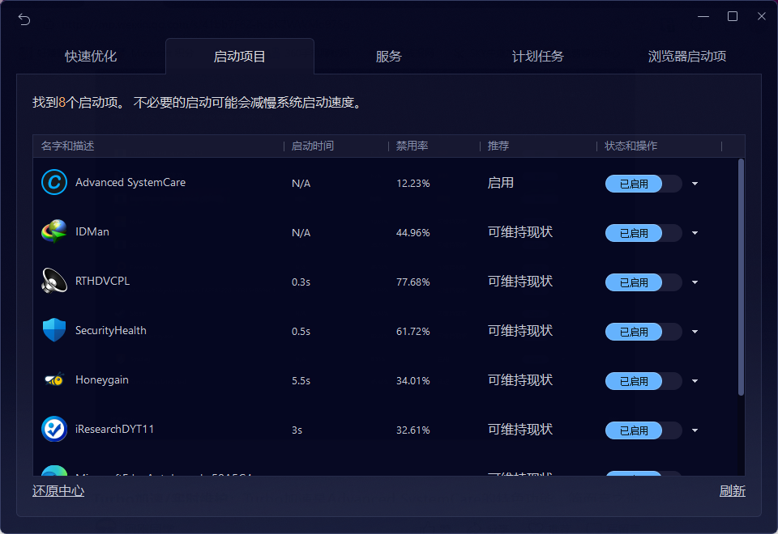The width and height of the screenshot is (778, 534).
Task: Click the back arrow icon
Action: [24, 19]
